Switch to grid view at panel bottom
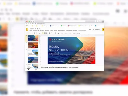 36,70
